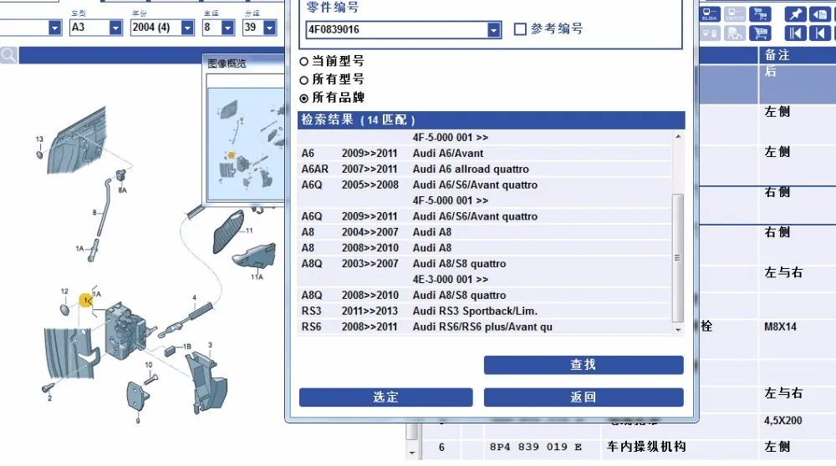Open the ELSA repair info tool
This screenshot has width=836, height=466.
coord(710,14)
